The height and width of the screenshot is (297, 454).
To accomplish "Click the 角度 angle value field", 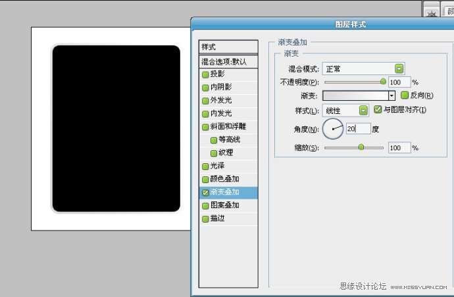I will 359,128.
